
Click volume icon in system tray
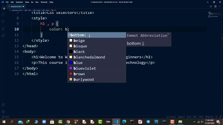coord(202,122)
